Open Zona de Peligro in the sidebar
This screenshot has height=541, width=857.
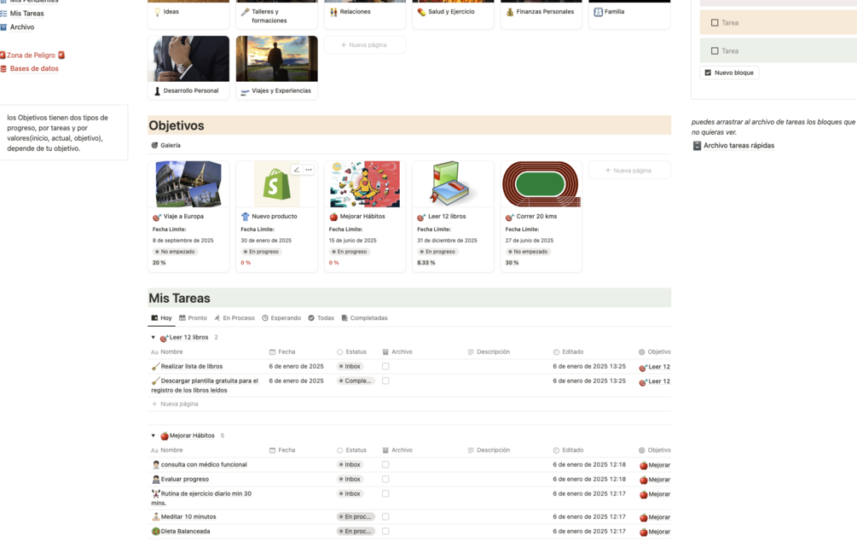coord(32,55)
